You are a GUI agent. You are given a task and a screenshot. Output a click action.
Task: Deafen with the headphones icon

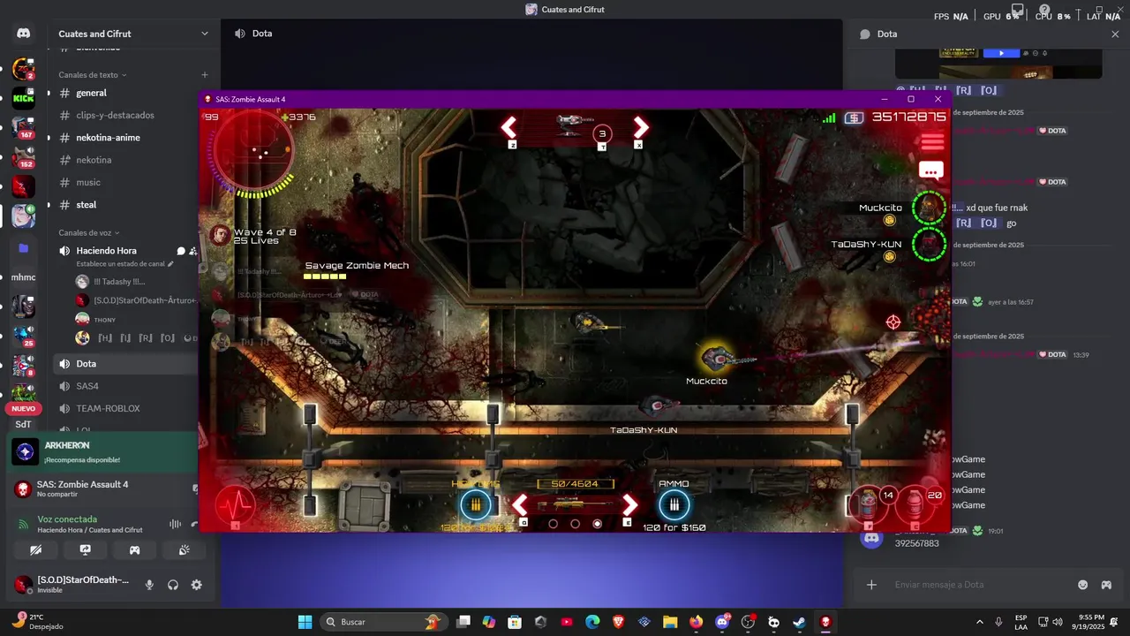(173, 585)
